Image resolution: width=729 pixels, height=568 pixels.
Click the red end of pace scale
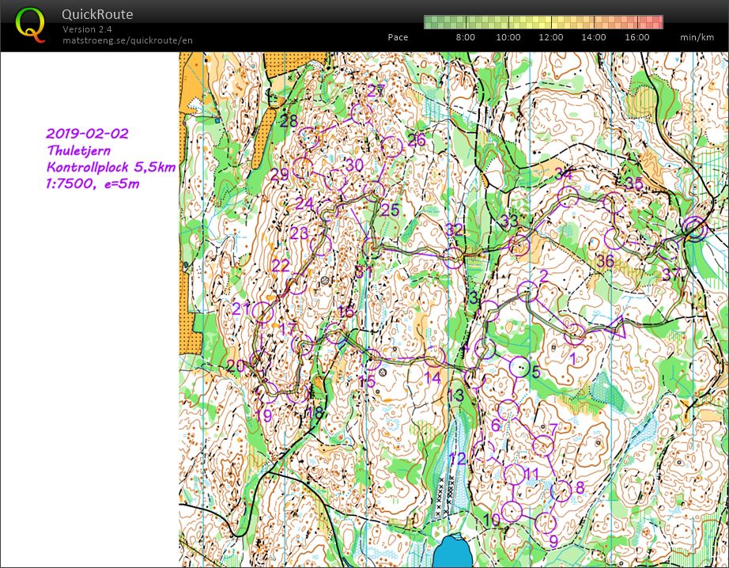point(655,22)
